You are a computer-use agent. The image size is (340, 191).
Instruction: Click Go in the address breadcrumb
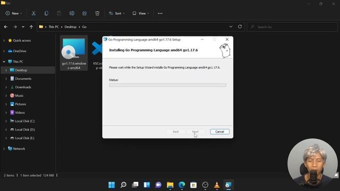click(84, 27)
